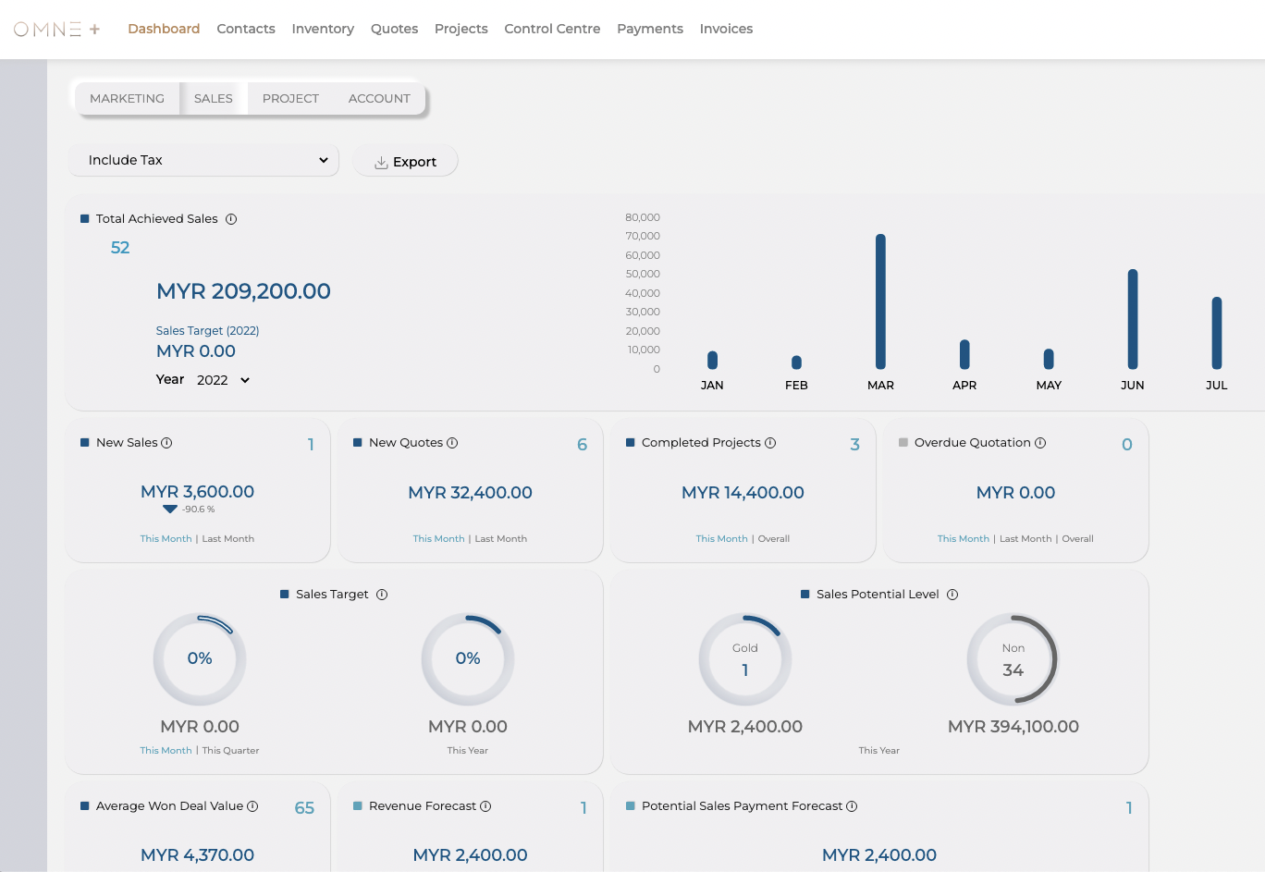This screenshot has height=872, width=1265.
Task: Click info icon beside Total Achieved Sales
Action: pos(231,219)
